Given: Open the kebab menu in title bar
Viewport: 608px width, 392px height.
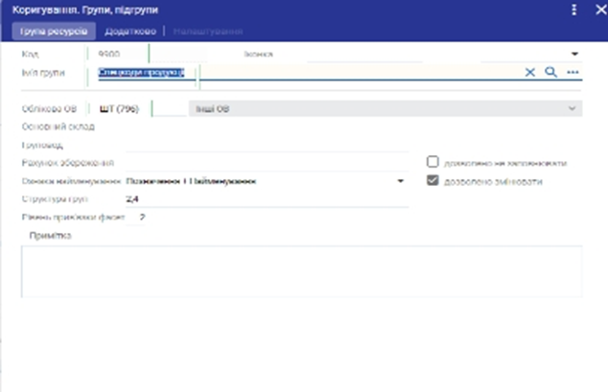Looking at the screenshot, I should click(x=573, y=10).
